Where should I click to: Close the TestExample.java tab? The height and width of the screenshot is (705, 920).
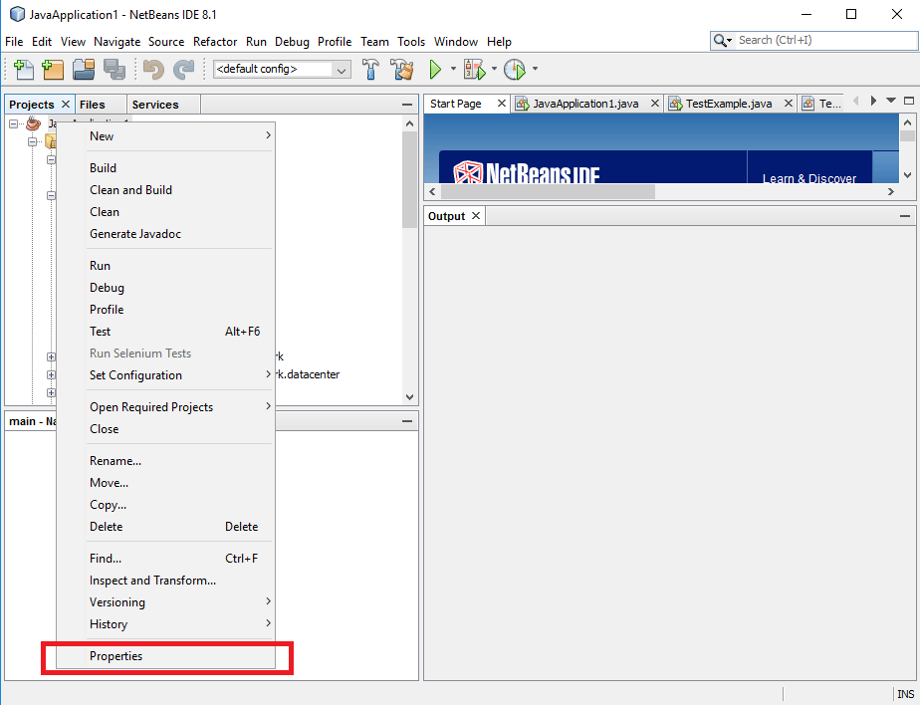point(789,104)
